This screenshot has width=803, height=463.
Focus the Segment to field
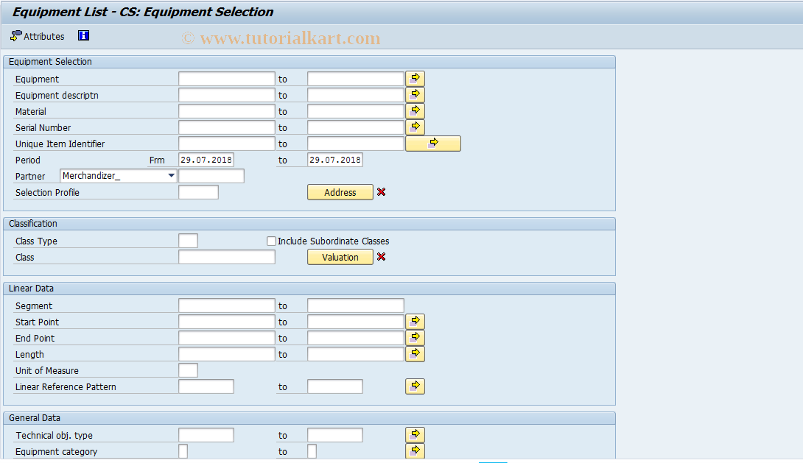356,305
